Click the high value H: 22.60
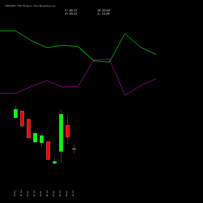Screen dimensions: 203x203 [x=104, y=11]
